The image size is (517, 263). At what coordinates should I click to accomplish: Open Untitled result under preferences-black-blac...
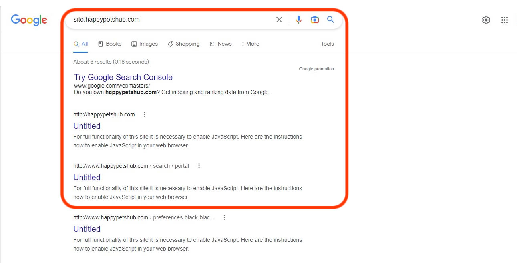[87, 229]
